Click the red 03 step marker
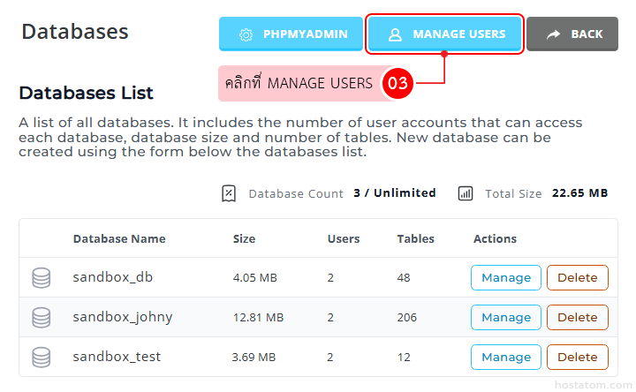 tap(397, 83)
